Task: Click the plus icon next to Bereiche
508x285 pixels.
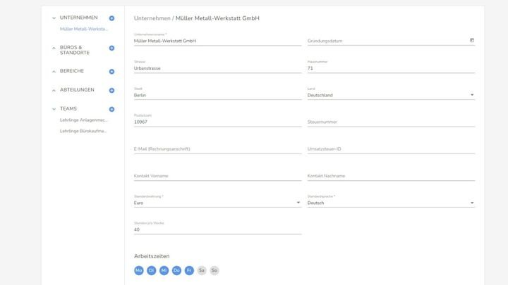Action: click(111, 71)
